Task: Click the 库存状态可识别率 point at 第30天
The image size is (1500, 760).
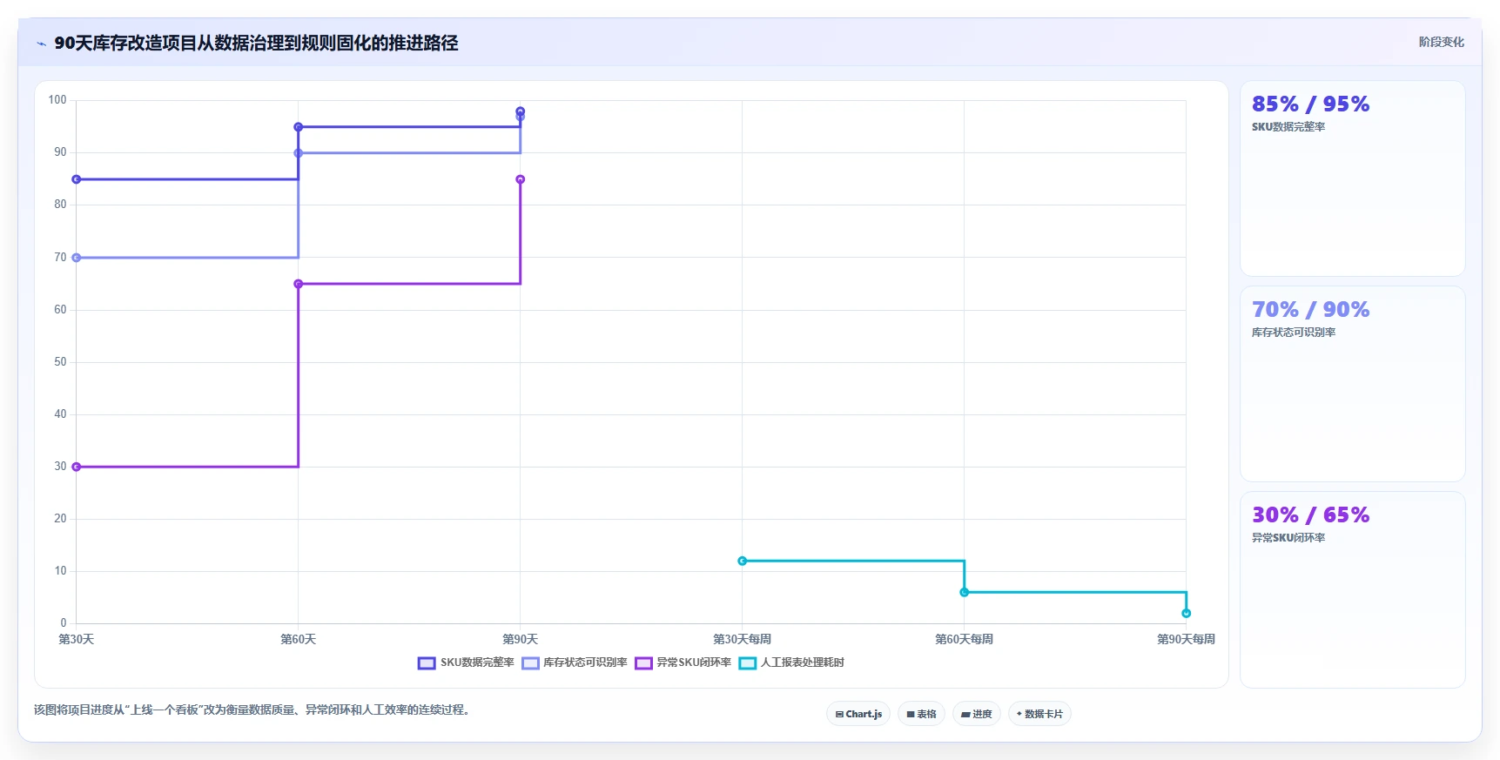Action: click(77, 258)
